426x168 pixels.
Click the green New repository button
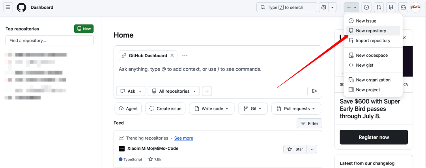pos(84,29)
